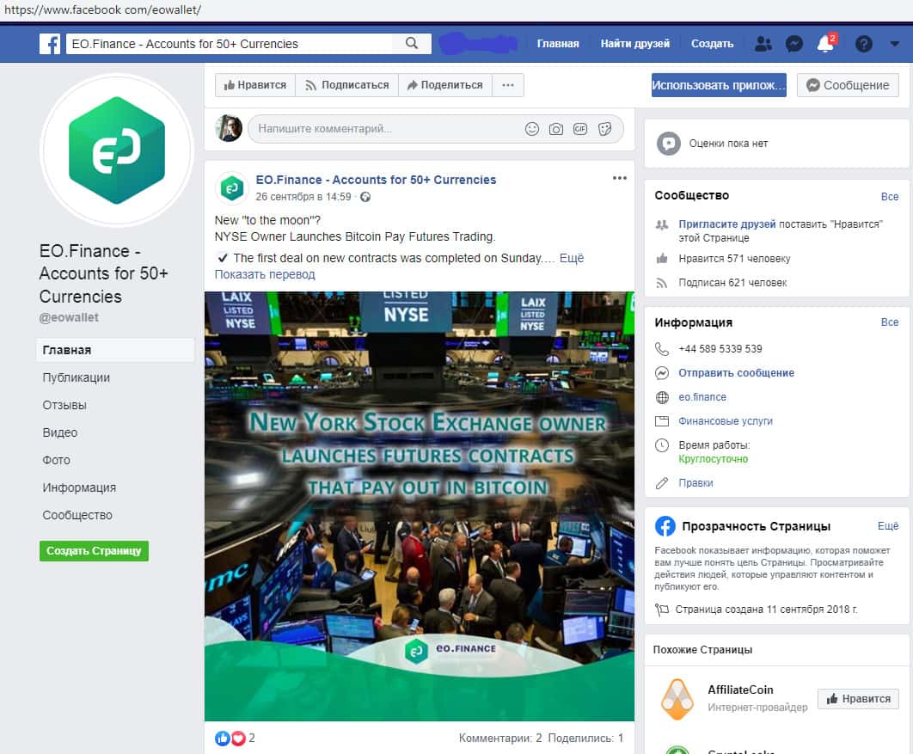Click the AffiliateCoin page name link
This screenshot has height=754, width=913.
tap(740, 690)
